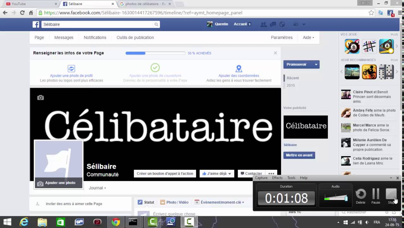Show next games with arrow in Vos Jeux
This screenshot has width=404, height=228.
pyautogui.click(x=397, y=47)
